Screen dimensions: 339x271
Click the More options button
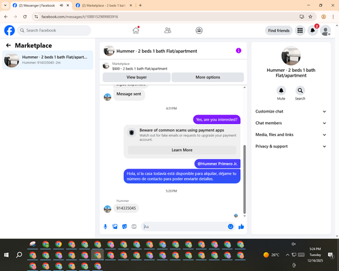(x=207, y=77)
